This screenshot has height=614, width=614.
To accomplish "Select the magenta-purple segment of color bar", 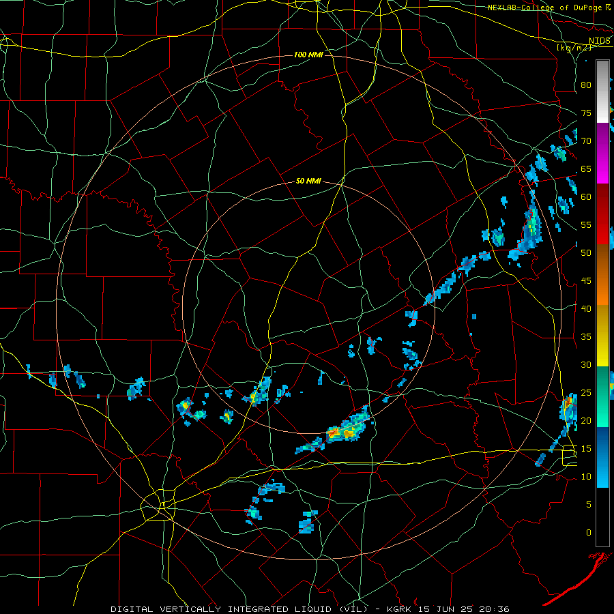I will coord(602,153).
